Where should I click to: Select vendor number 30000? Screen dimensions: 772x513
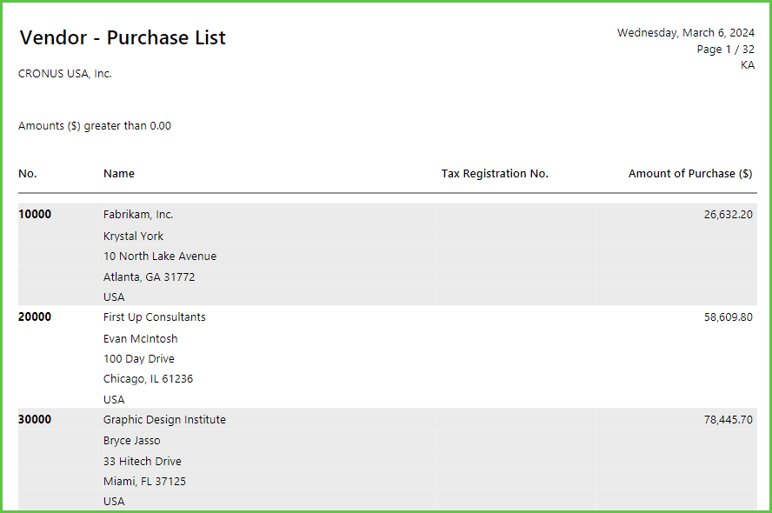[35, 419]
